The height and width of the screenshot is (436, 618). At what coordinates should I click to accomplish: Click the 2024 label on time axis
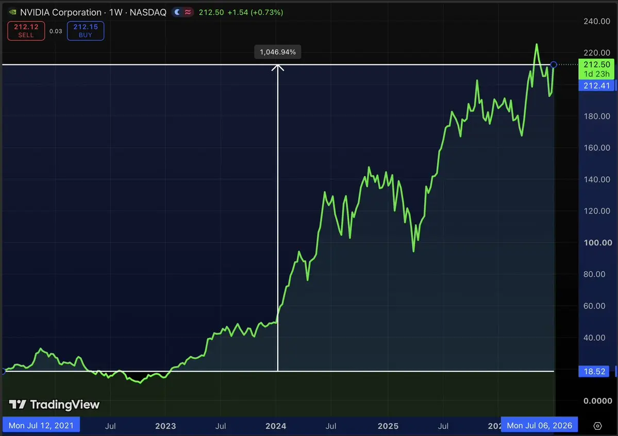click(x=276, y=426)
